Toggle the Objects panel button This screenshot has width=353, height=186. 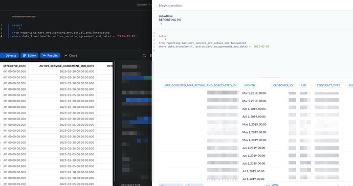(x=9, y=55)
